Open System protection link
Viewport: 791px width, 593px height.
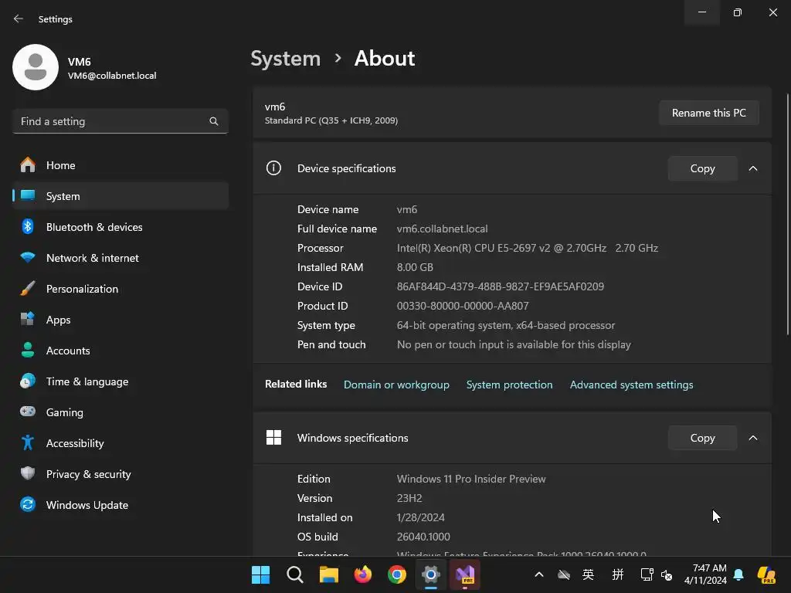[x=510, y=385]
